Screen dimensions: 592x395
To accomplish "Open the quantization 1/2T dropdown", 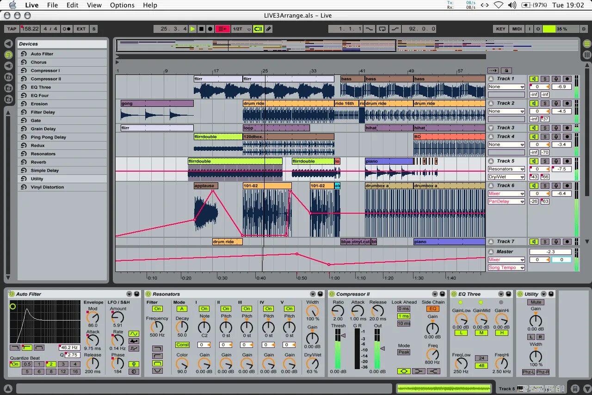I will [x=241, y=29].
